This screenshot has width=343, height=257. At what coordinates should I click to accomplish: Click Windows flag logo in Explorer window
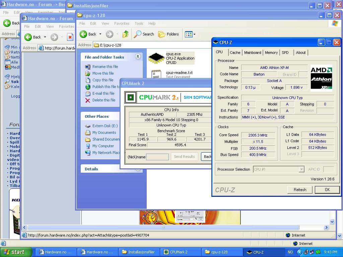[x=335, y=23]
